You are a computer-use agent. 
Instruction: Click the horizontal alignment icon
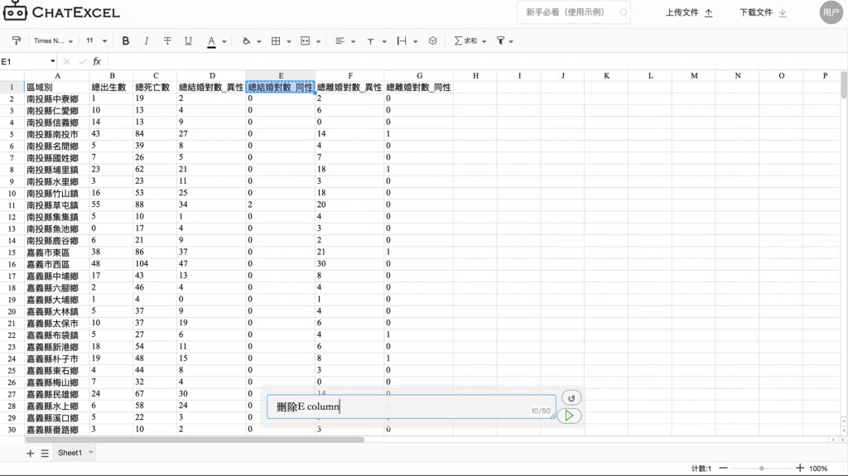point(340,41)
